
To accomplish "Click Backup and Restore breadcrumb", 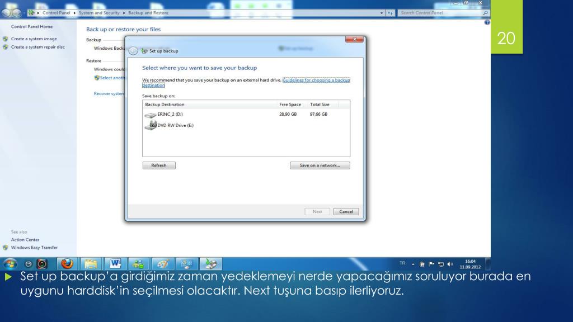I will 148,13.
